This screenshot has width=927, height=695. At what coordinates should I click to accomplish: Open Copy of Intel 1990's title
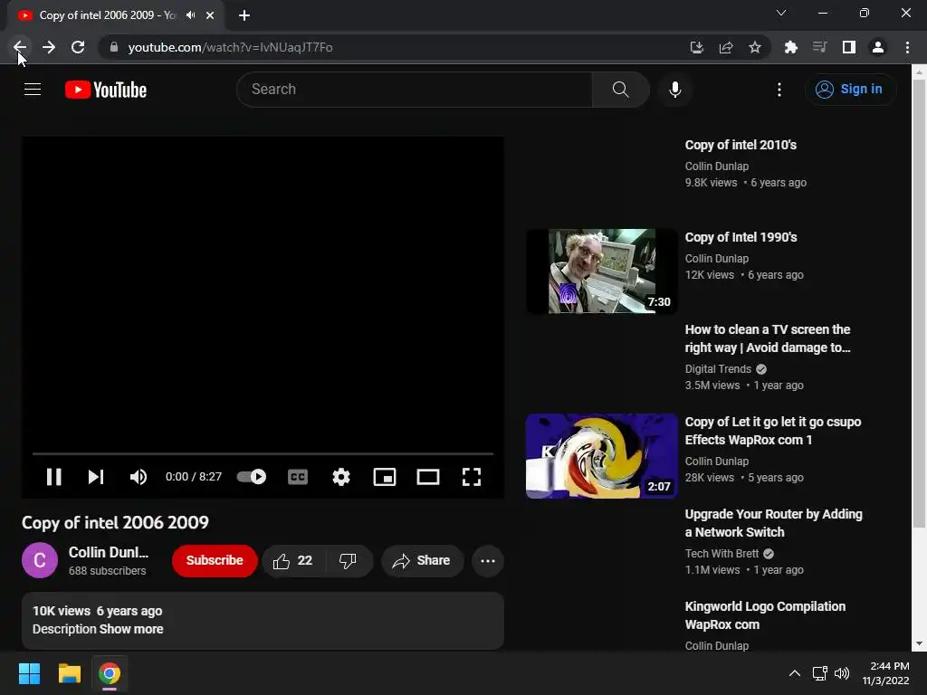[x=741, y=237]
